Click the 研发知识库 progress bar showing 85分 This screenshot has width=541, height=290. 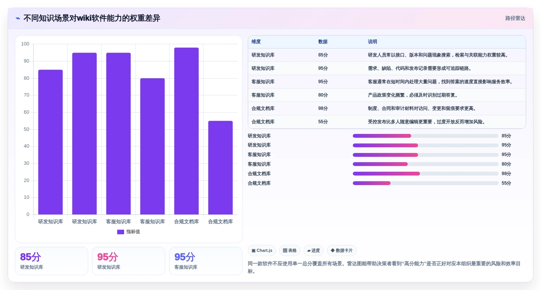[x=426, y=136]
